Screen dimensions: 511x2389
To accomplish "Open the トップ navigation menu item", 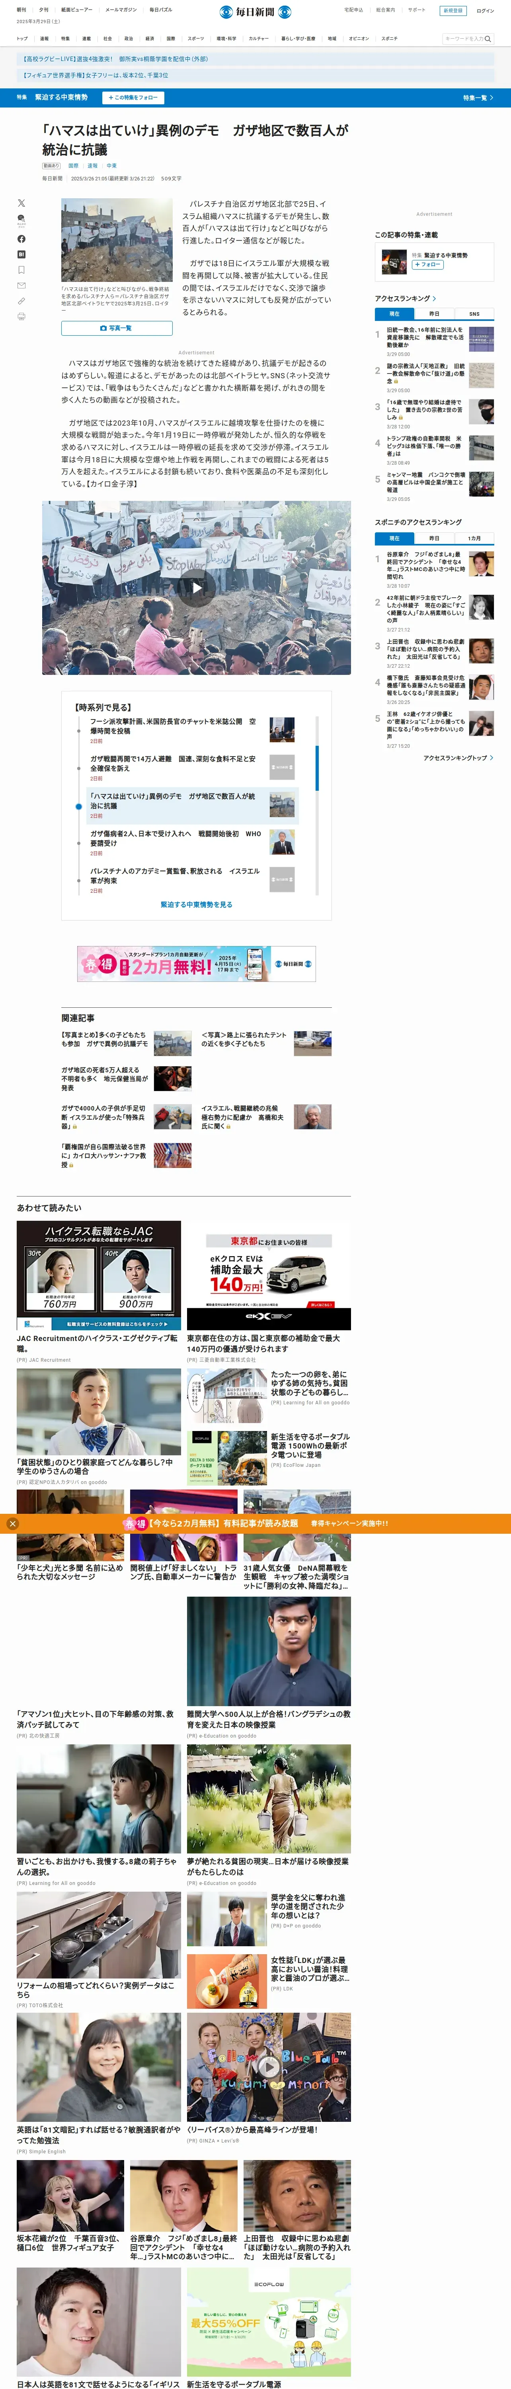I will coord(22,39).
